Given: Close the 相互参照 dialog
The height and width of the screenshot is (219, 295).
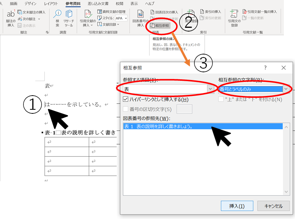Looking at the screenshot, I should click(x=283, y=67).
